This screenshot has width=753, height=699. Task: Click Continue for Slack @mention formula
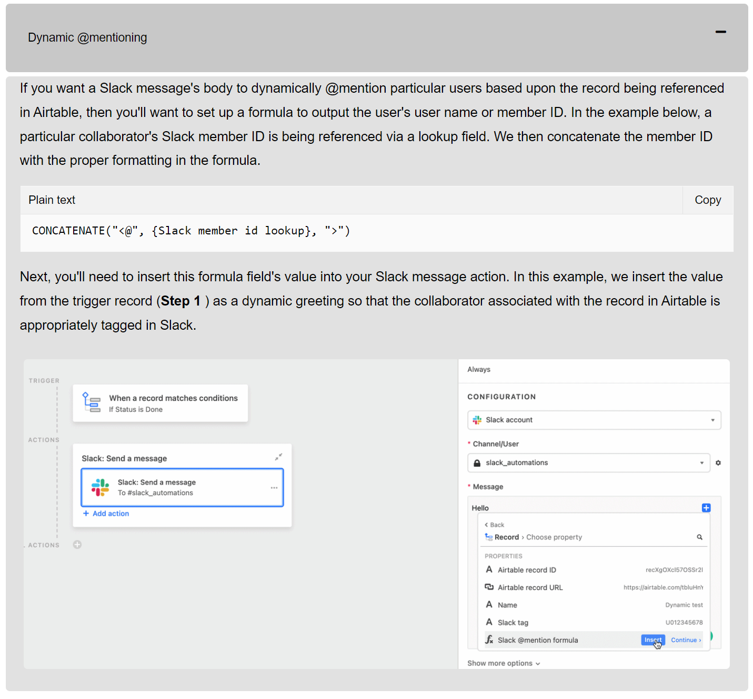(x=686, y=640)
